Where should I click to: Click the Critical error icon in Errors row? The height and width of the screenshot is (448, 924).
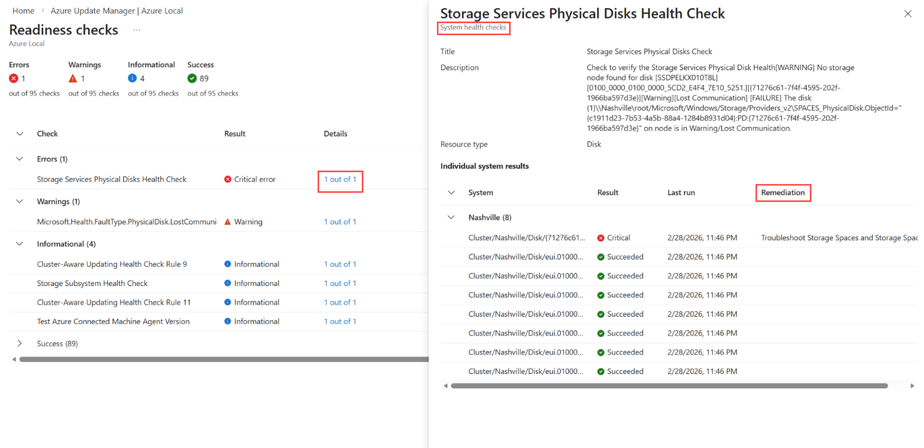[228, 179]
